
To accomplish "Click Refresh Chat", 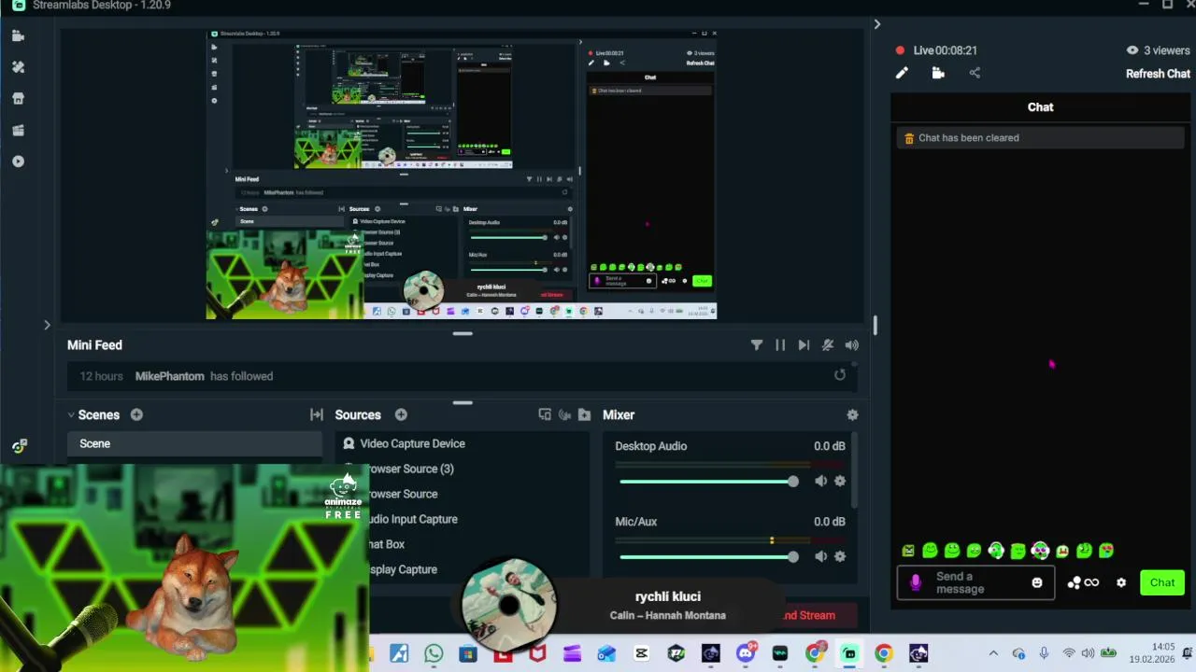I will 1158,74.
